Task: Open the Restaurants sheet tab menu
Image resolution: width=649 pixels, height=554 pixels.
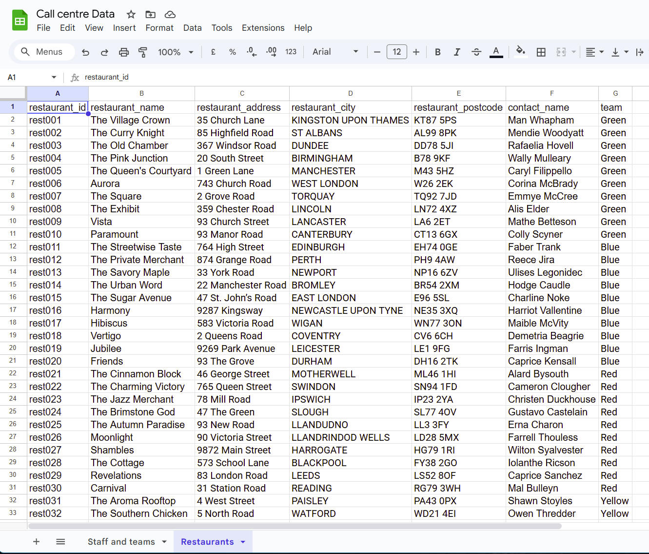Action: 243,542
